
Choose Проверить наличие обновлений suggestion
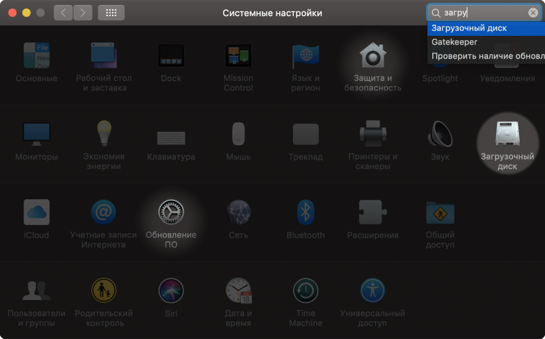[487, 56]
